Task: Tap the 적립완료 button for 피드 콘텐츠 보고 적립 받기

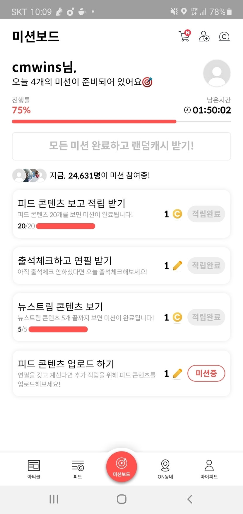Action: coord(206,214)
